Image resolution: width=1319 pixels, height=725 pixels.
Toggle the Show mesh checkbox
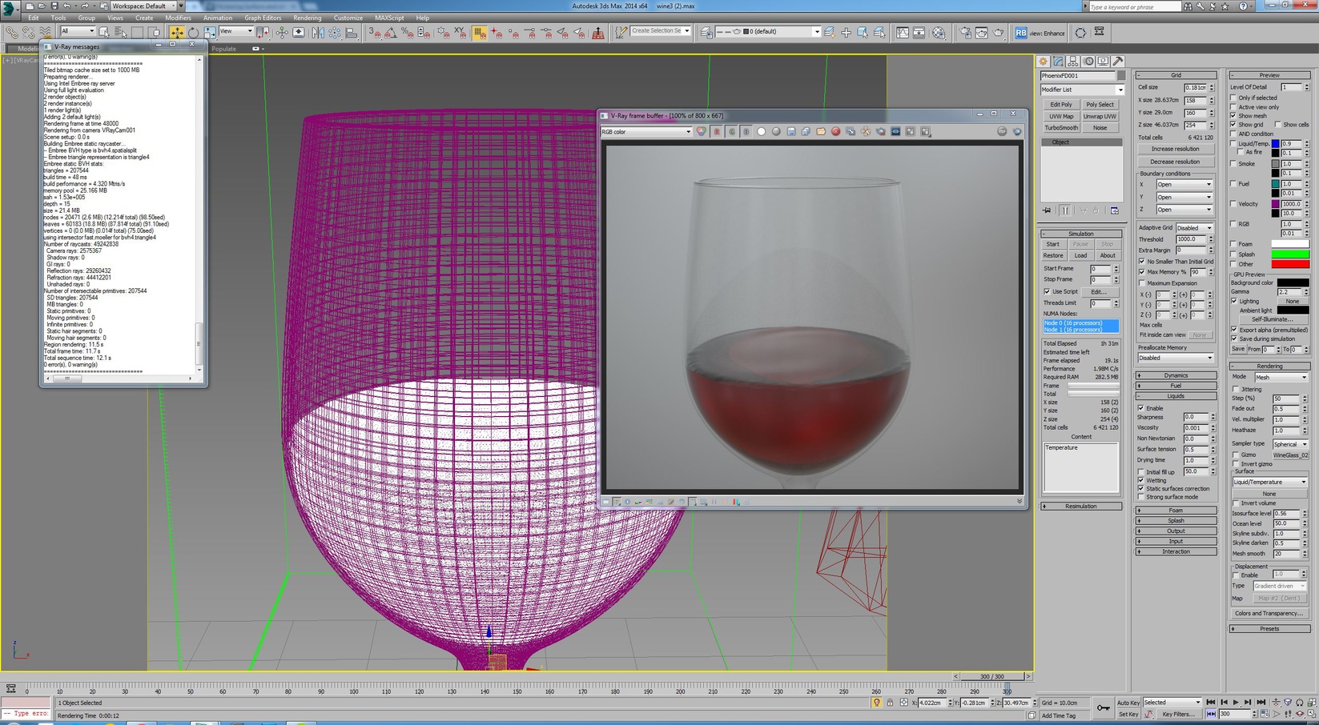tap(1234, 116)
